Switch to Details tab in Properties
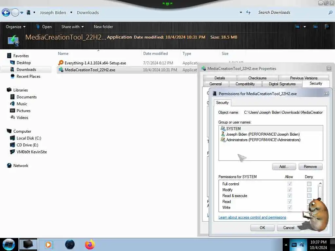Viewport: 335px width, 251px height. click(x=220, y=78)
